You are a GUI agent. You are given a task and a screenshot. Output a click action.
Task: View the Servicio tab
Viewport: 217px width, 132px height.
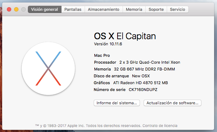(x=178, y=9)
